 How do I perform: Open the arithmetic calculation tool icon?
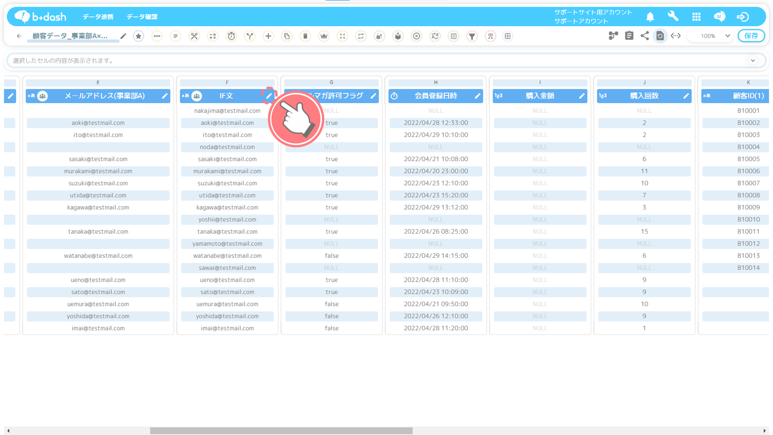[x=213, y=36]
